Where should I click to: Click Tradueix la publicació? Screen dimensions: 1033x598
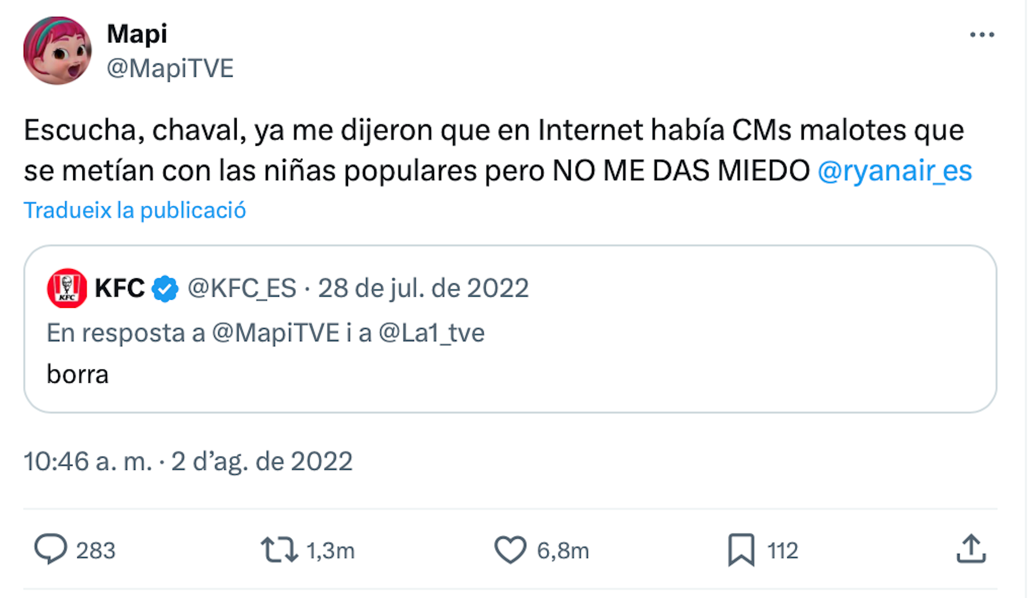tap(135, 209)
